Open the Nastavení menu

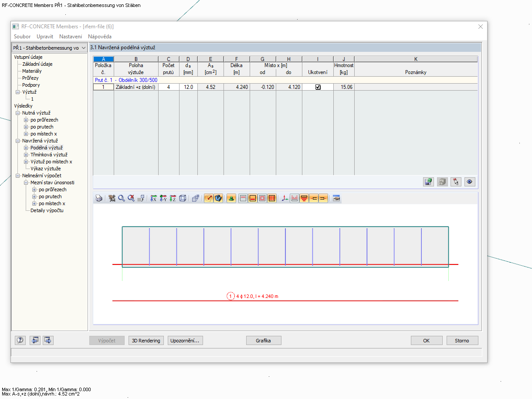point(71,37)
